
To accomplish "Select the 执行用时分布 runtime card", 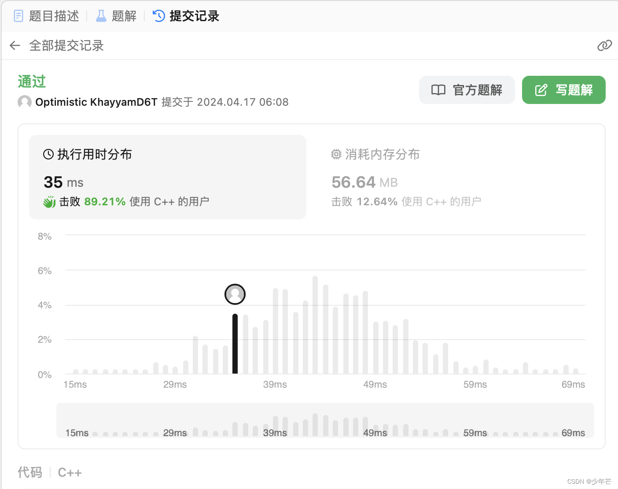I will point(168,177).
